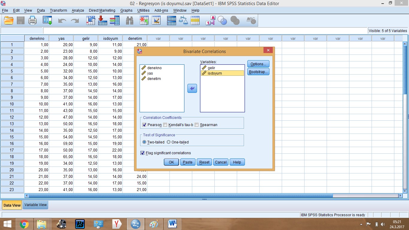Switch to the Data View tab
Image resolution: width=409 pixels, height=230 pixels.
[12, 205]
